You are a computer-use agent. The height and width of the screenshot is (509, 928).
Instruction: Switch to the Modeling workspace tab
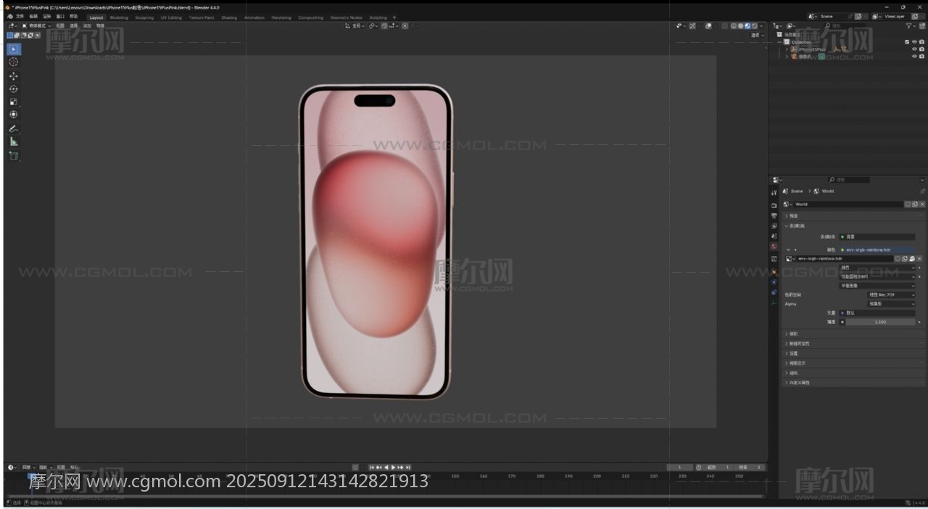[x=119, y=17]
